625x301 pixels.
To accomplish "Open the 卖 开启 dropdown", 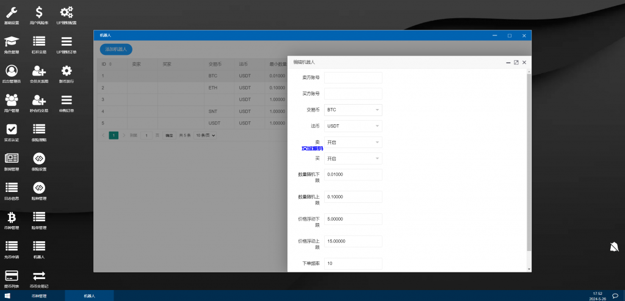I will [353, 142].
